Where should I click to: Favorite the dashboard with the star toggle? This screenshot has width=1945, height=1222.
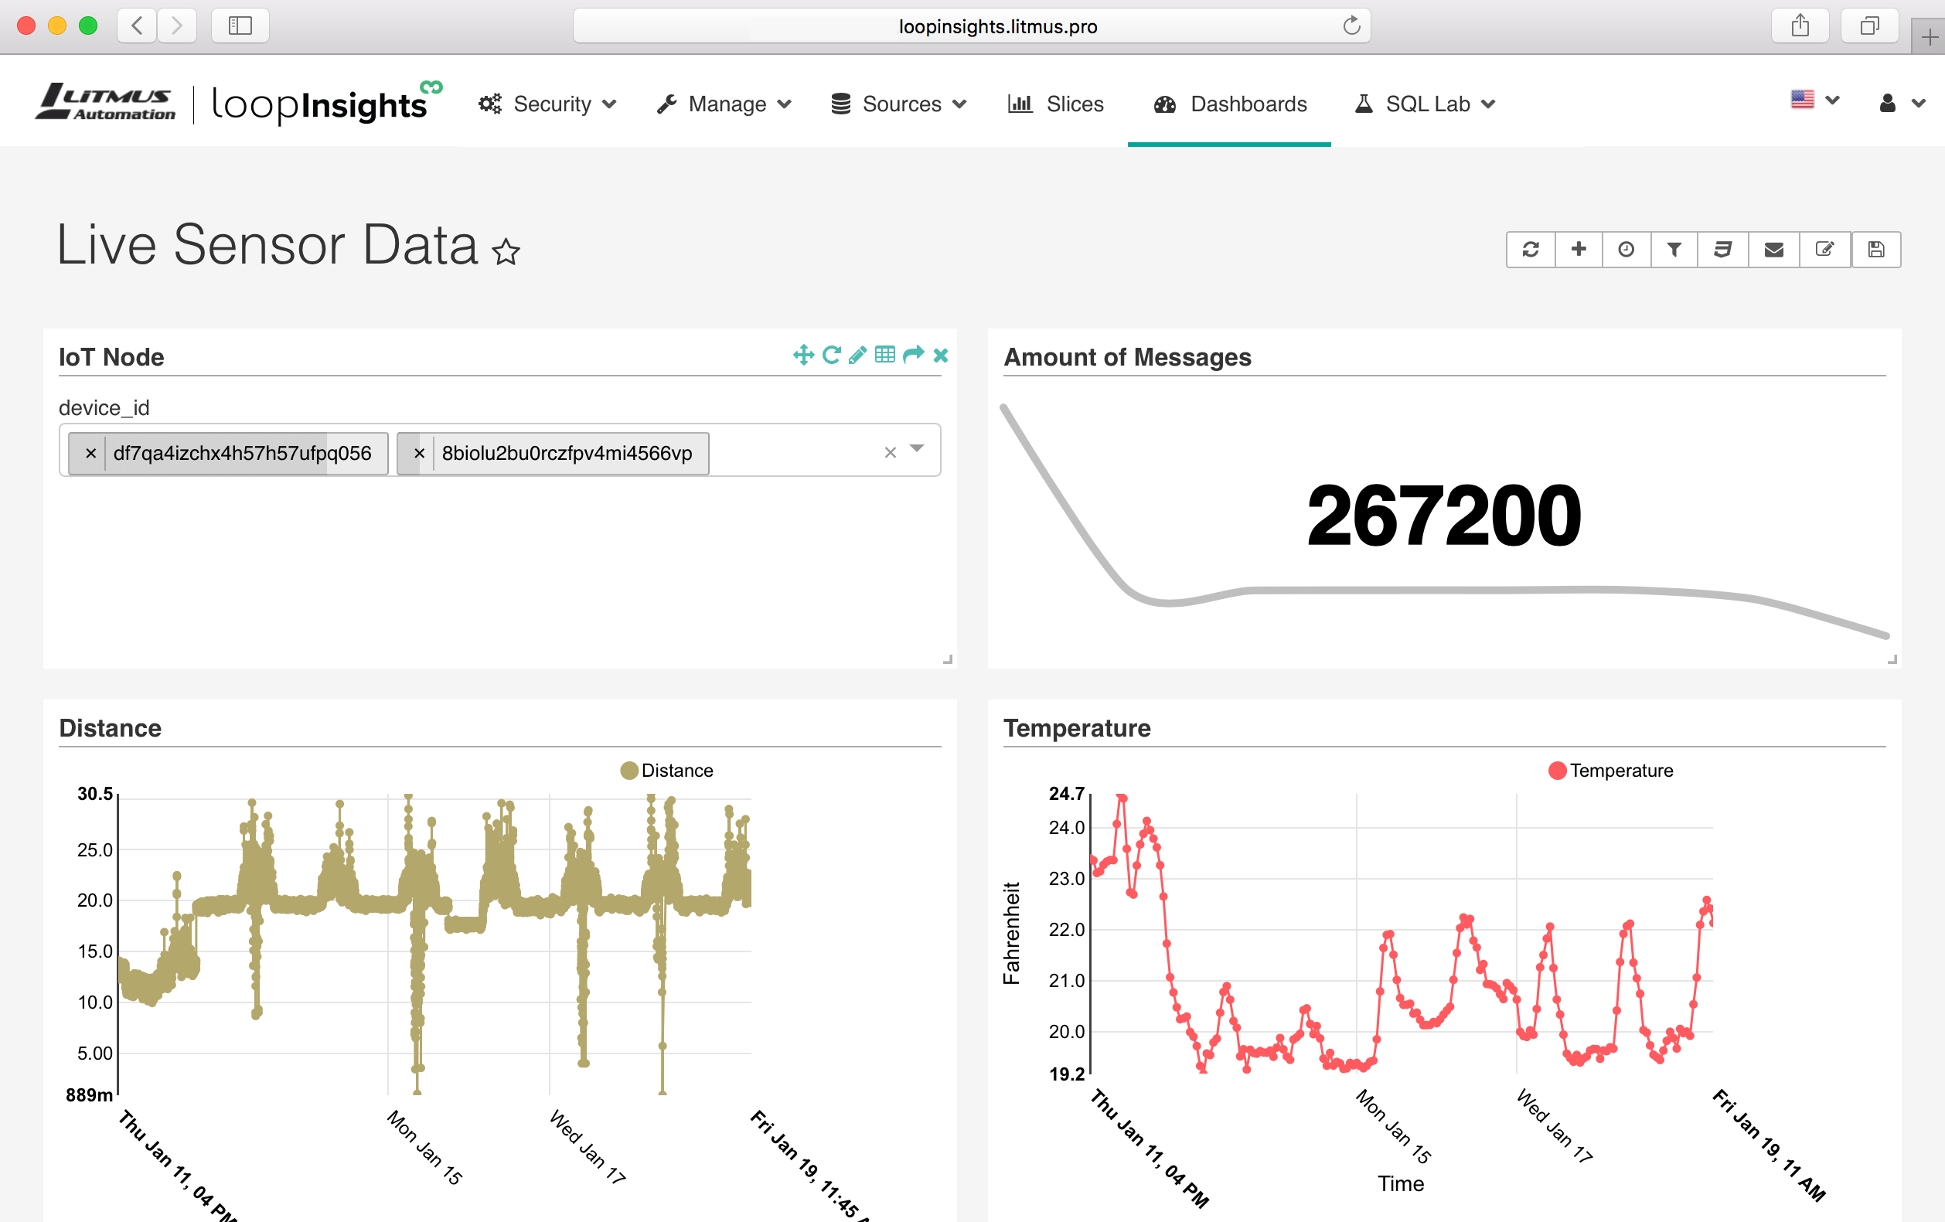[506, 253]
